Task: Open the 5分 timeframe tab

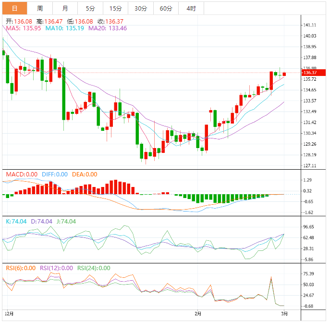Action: (x=90, y=8)
